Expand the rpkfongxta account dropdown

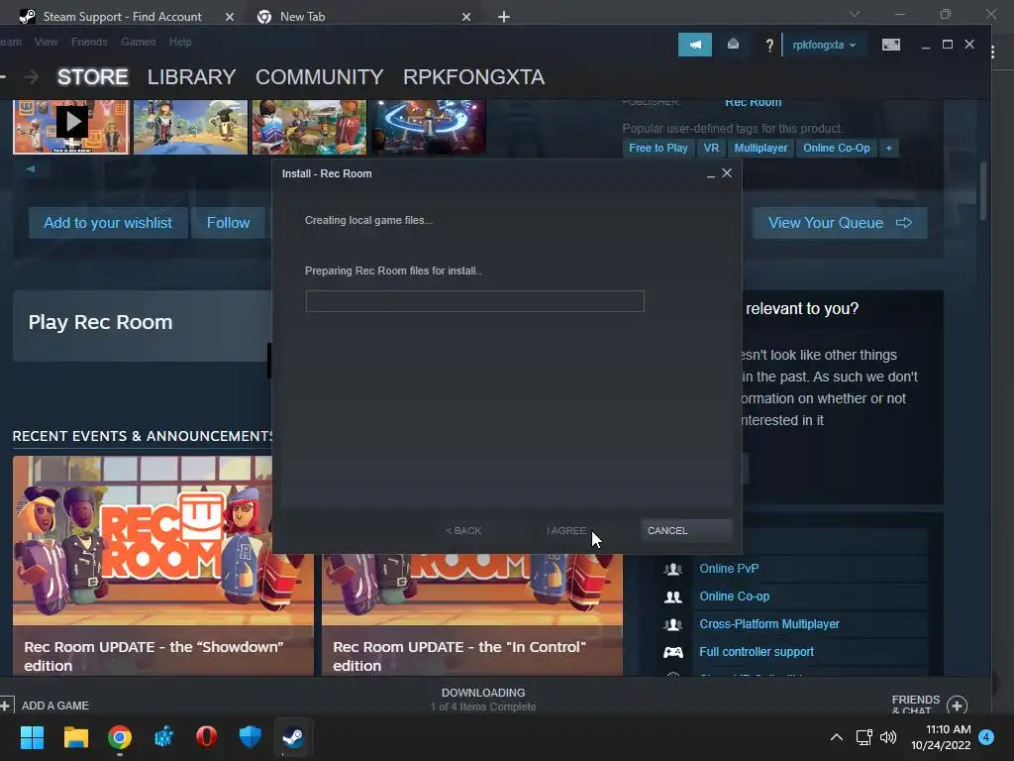[824, 45]
